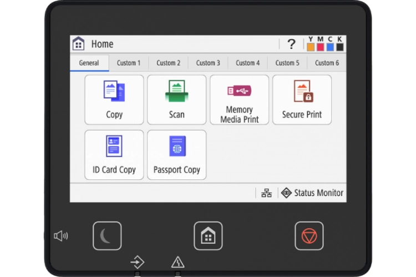Hit the red Stop button
This screenshot has height=277, width=416.
309,236
